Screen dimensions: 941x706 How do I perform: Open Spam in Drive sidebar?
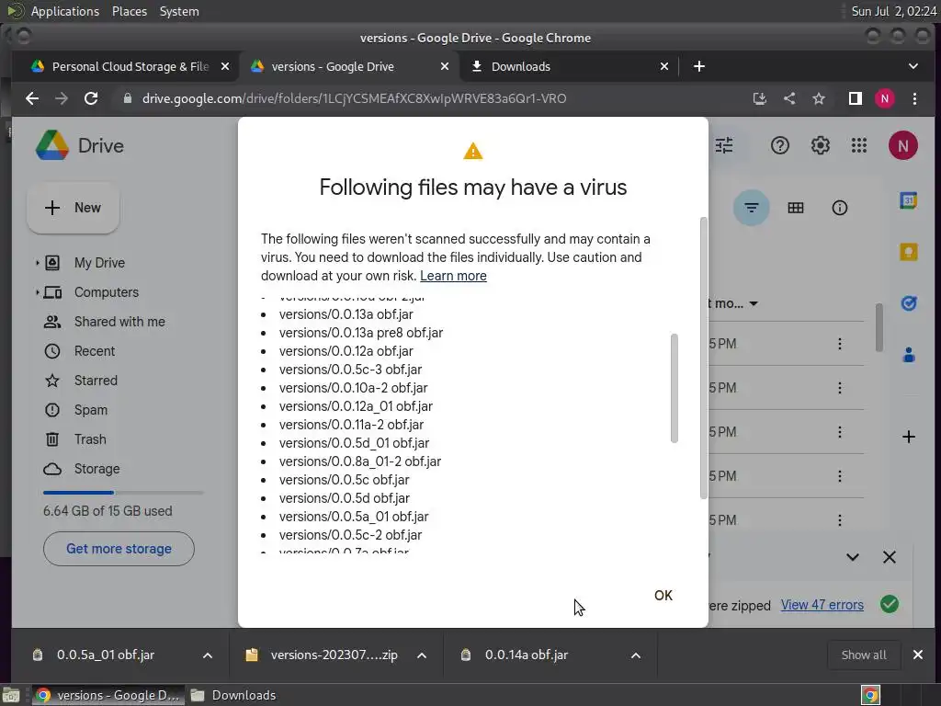tap(91, 410)
